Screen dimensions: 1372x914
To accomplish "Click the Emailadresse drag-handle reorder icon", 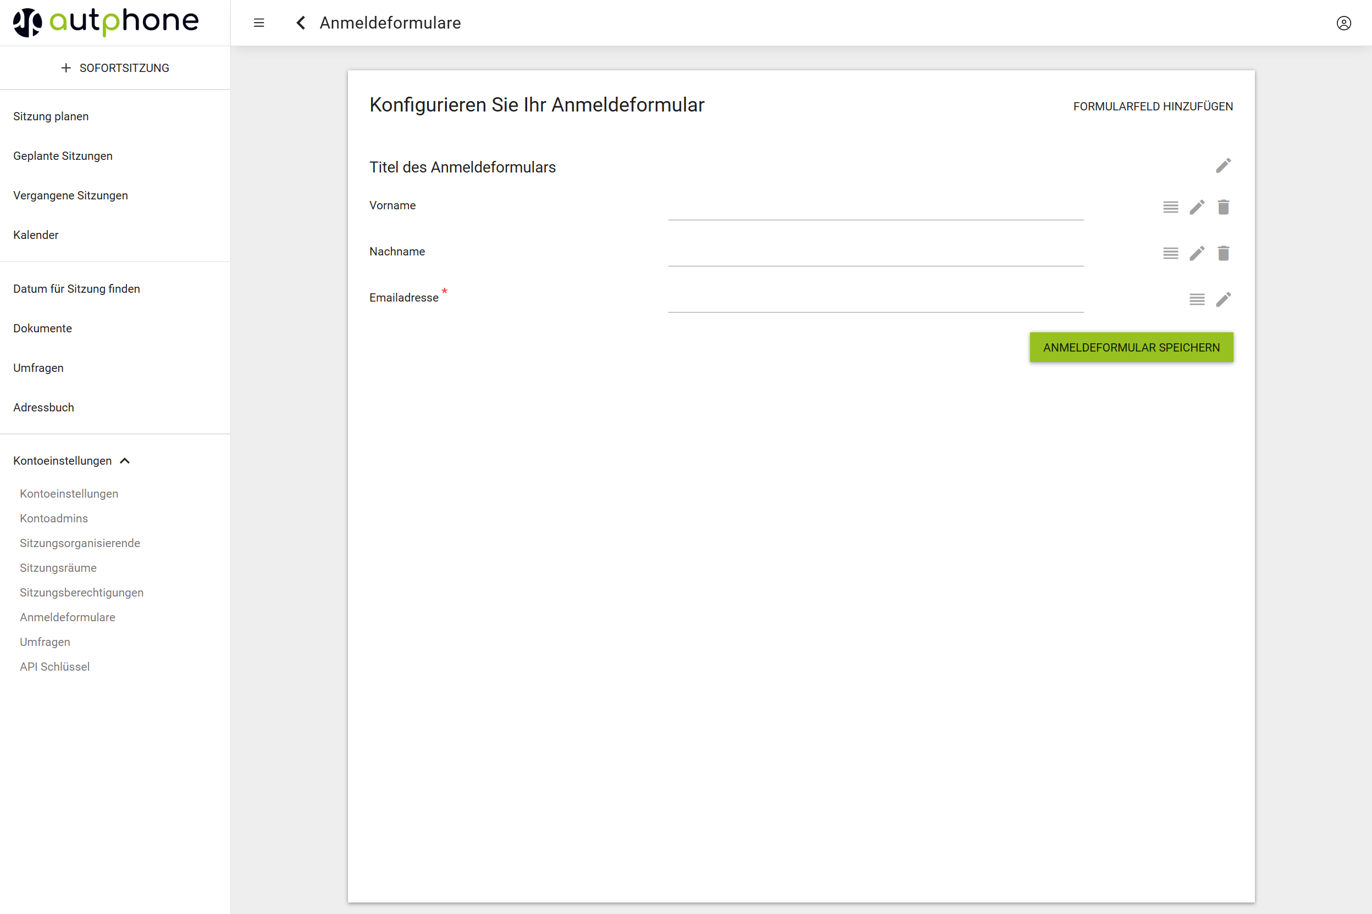I will pyautogui.click(x=1197, y=299).
